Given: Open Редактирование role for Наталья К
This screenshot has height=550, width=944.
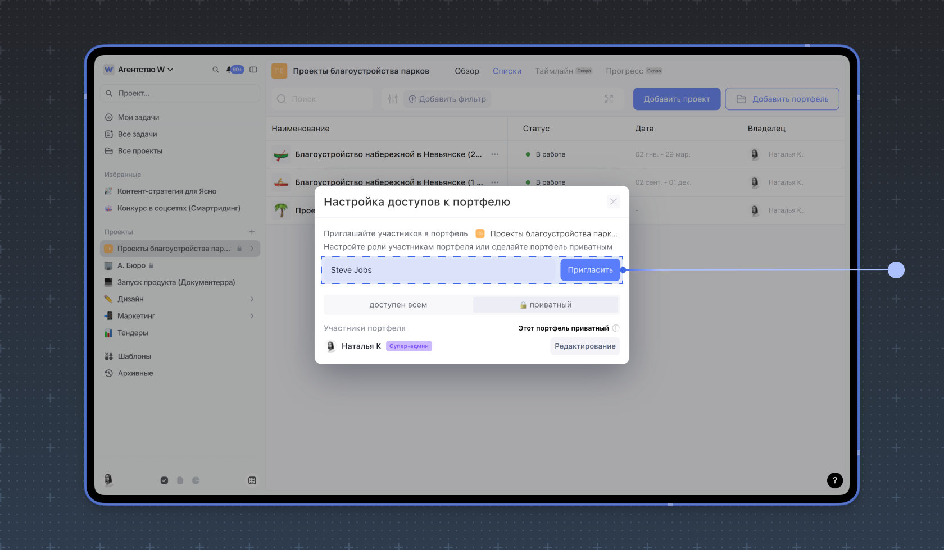Looking at the screenshot, I should pos(585,346).
